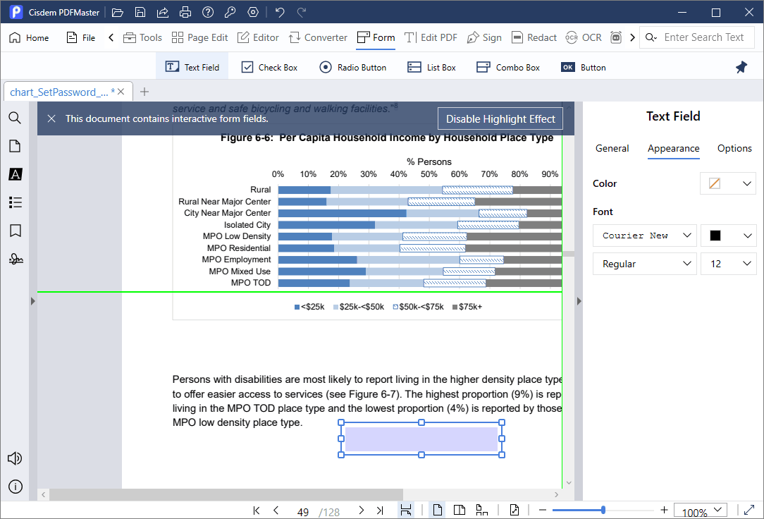The width and height of the screenshot is (764, 519).
Task: Open the bookmarks panel
Action: [15, 231]
